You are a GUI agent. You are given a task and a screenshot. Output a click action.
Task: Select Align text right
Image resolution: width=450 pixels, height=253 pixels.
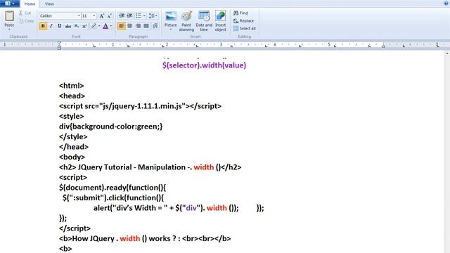[x=138, y=26]
